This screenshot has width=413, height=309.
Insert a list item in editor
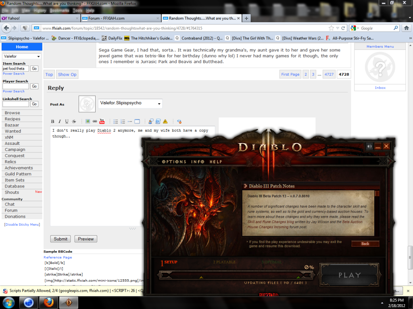pos(130,122)
